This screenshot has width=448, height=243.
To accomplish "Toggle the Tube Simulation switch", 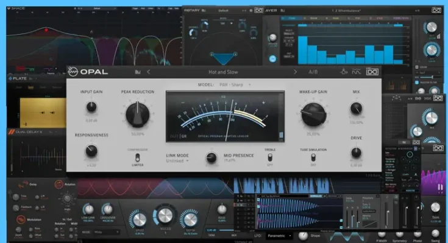I will (x=313, y=159).
